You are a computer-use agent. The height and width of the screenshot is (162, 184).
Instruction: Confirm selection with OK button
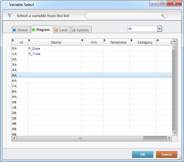coord(143,154)
